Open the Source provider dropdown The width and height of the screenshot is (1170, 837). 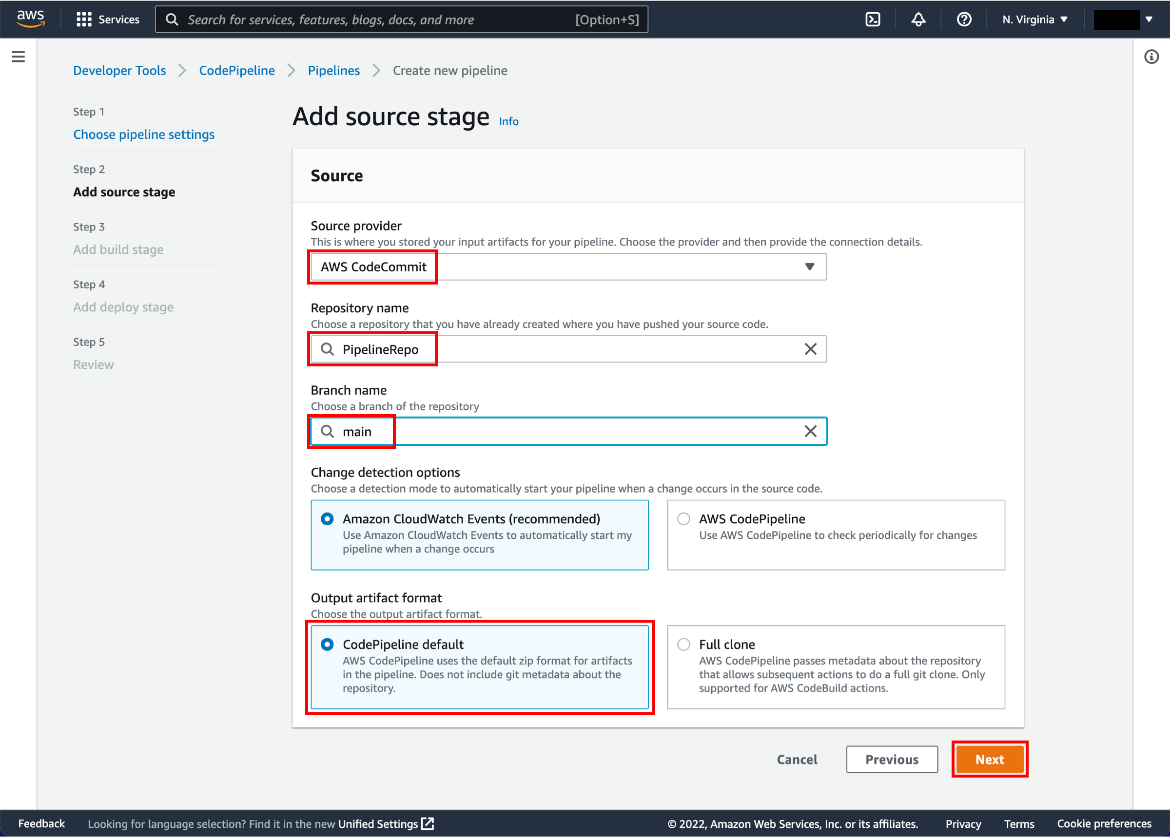click(568, 266)
